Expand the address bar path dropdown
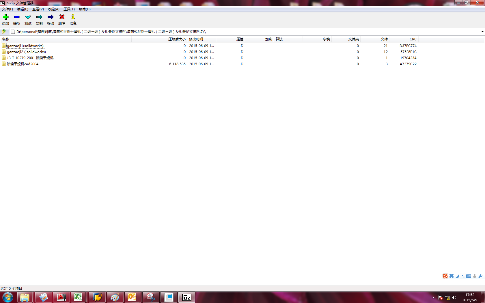The height and width of the screenshot is (303, 485). click(482, 31)
